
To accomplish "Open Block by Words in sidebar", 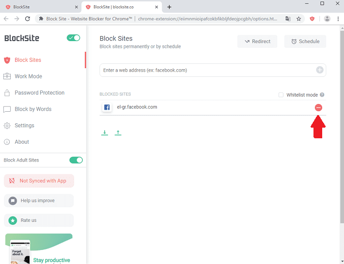I will tap(43, 109).
